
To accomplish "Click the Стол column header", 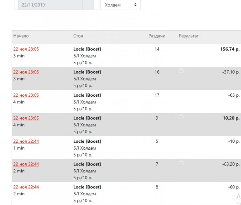I will pyautogui.click(x=78, y=36).
